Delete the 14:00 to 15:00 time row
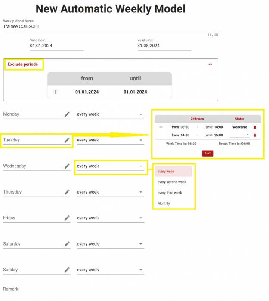Image resolution: width=269 pixels, height=301 pixels. [254, 135]
